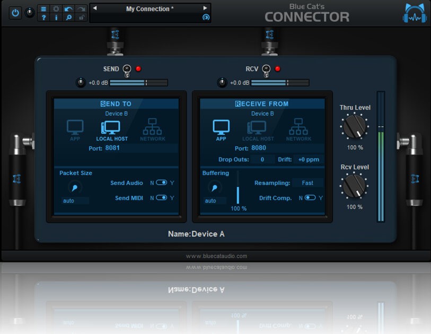Open the My Connection preset name menu

tap(150, 9)
